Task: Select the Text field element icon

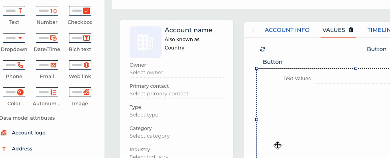Action: coord(14,11)
